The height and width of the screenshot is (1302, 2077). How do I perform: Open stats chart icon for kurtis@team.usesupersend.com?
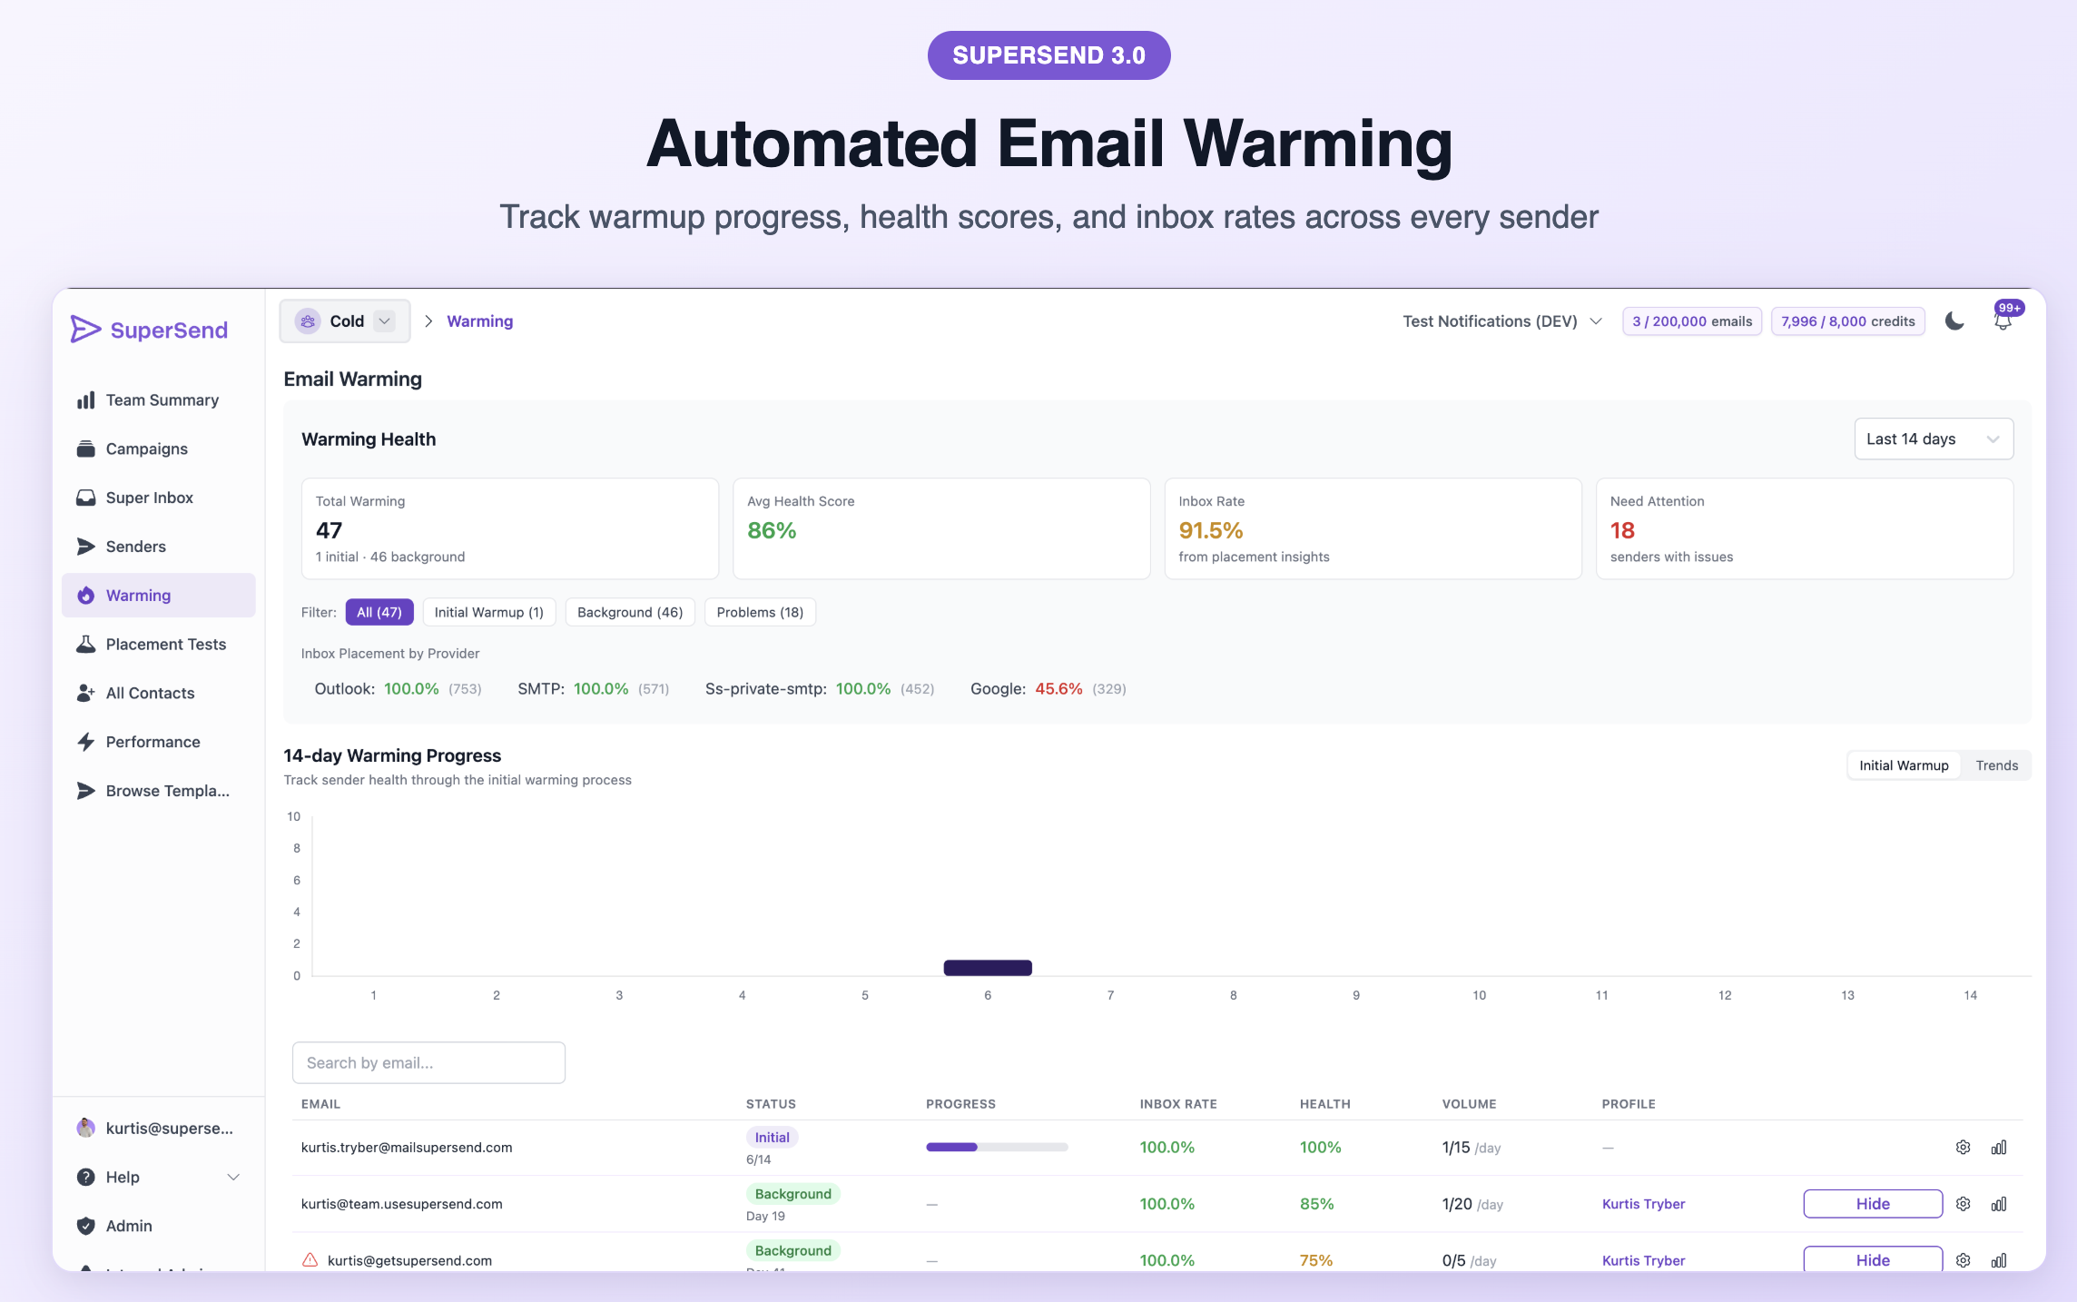click(x=1999, y=1204)
